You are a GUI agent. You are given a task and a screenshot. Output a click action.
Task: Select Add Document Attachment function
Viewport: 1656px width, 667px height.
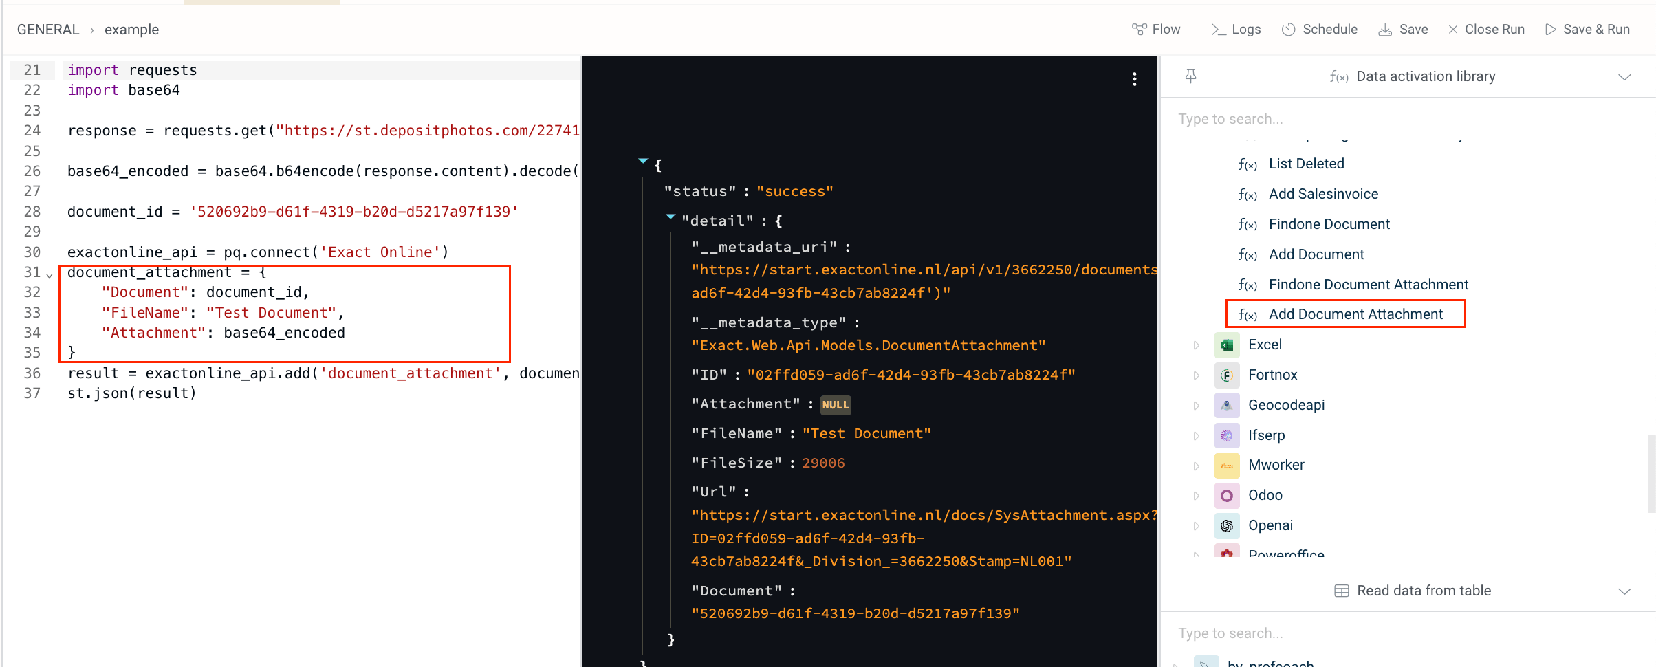pos(1356,314)
